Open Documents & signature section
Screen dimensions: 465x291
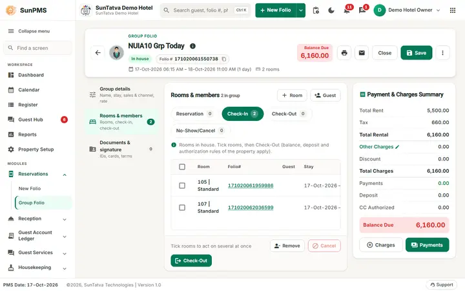(122, 149)
